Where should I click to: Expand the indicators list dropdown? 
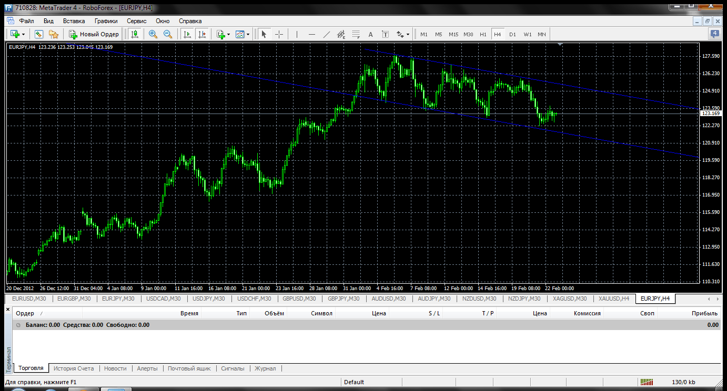pyautogui.click(x=229, y=35)
